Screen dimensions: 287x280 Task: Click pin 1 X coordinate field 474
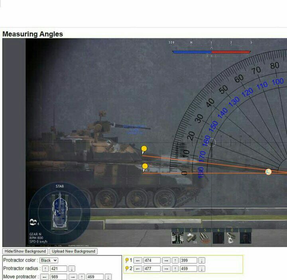point(152,260)
